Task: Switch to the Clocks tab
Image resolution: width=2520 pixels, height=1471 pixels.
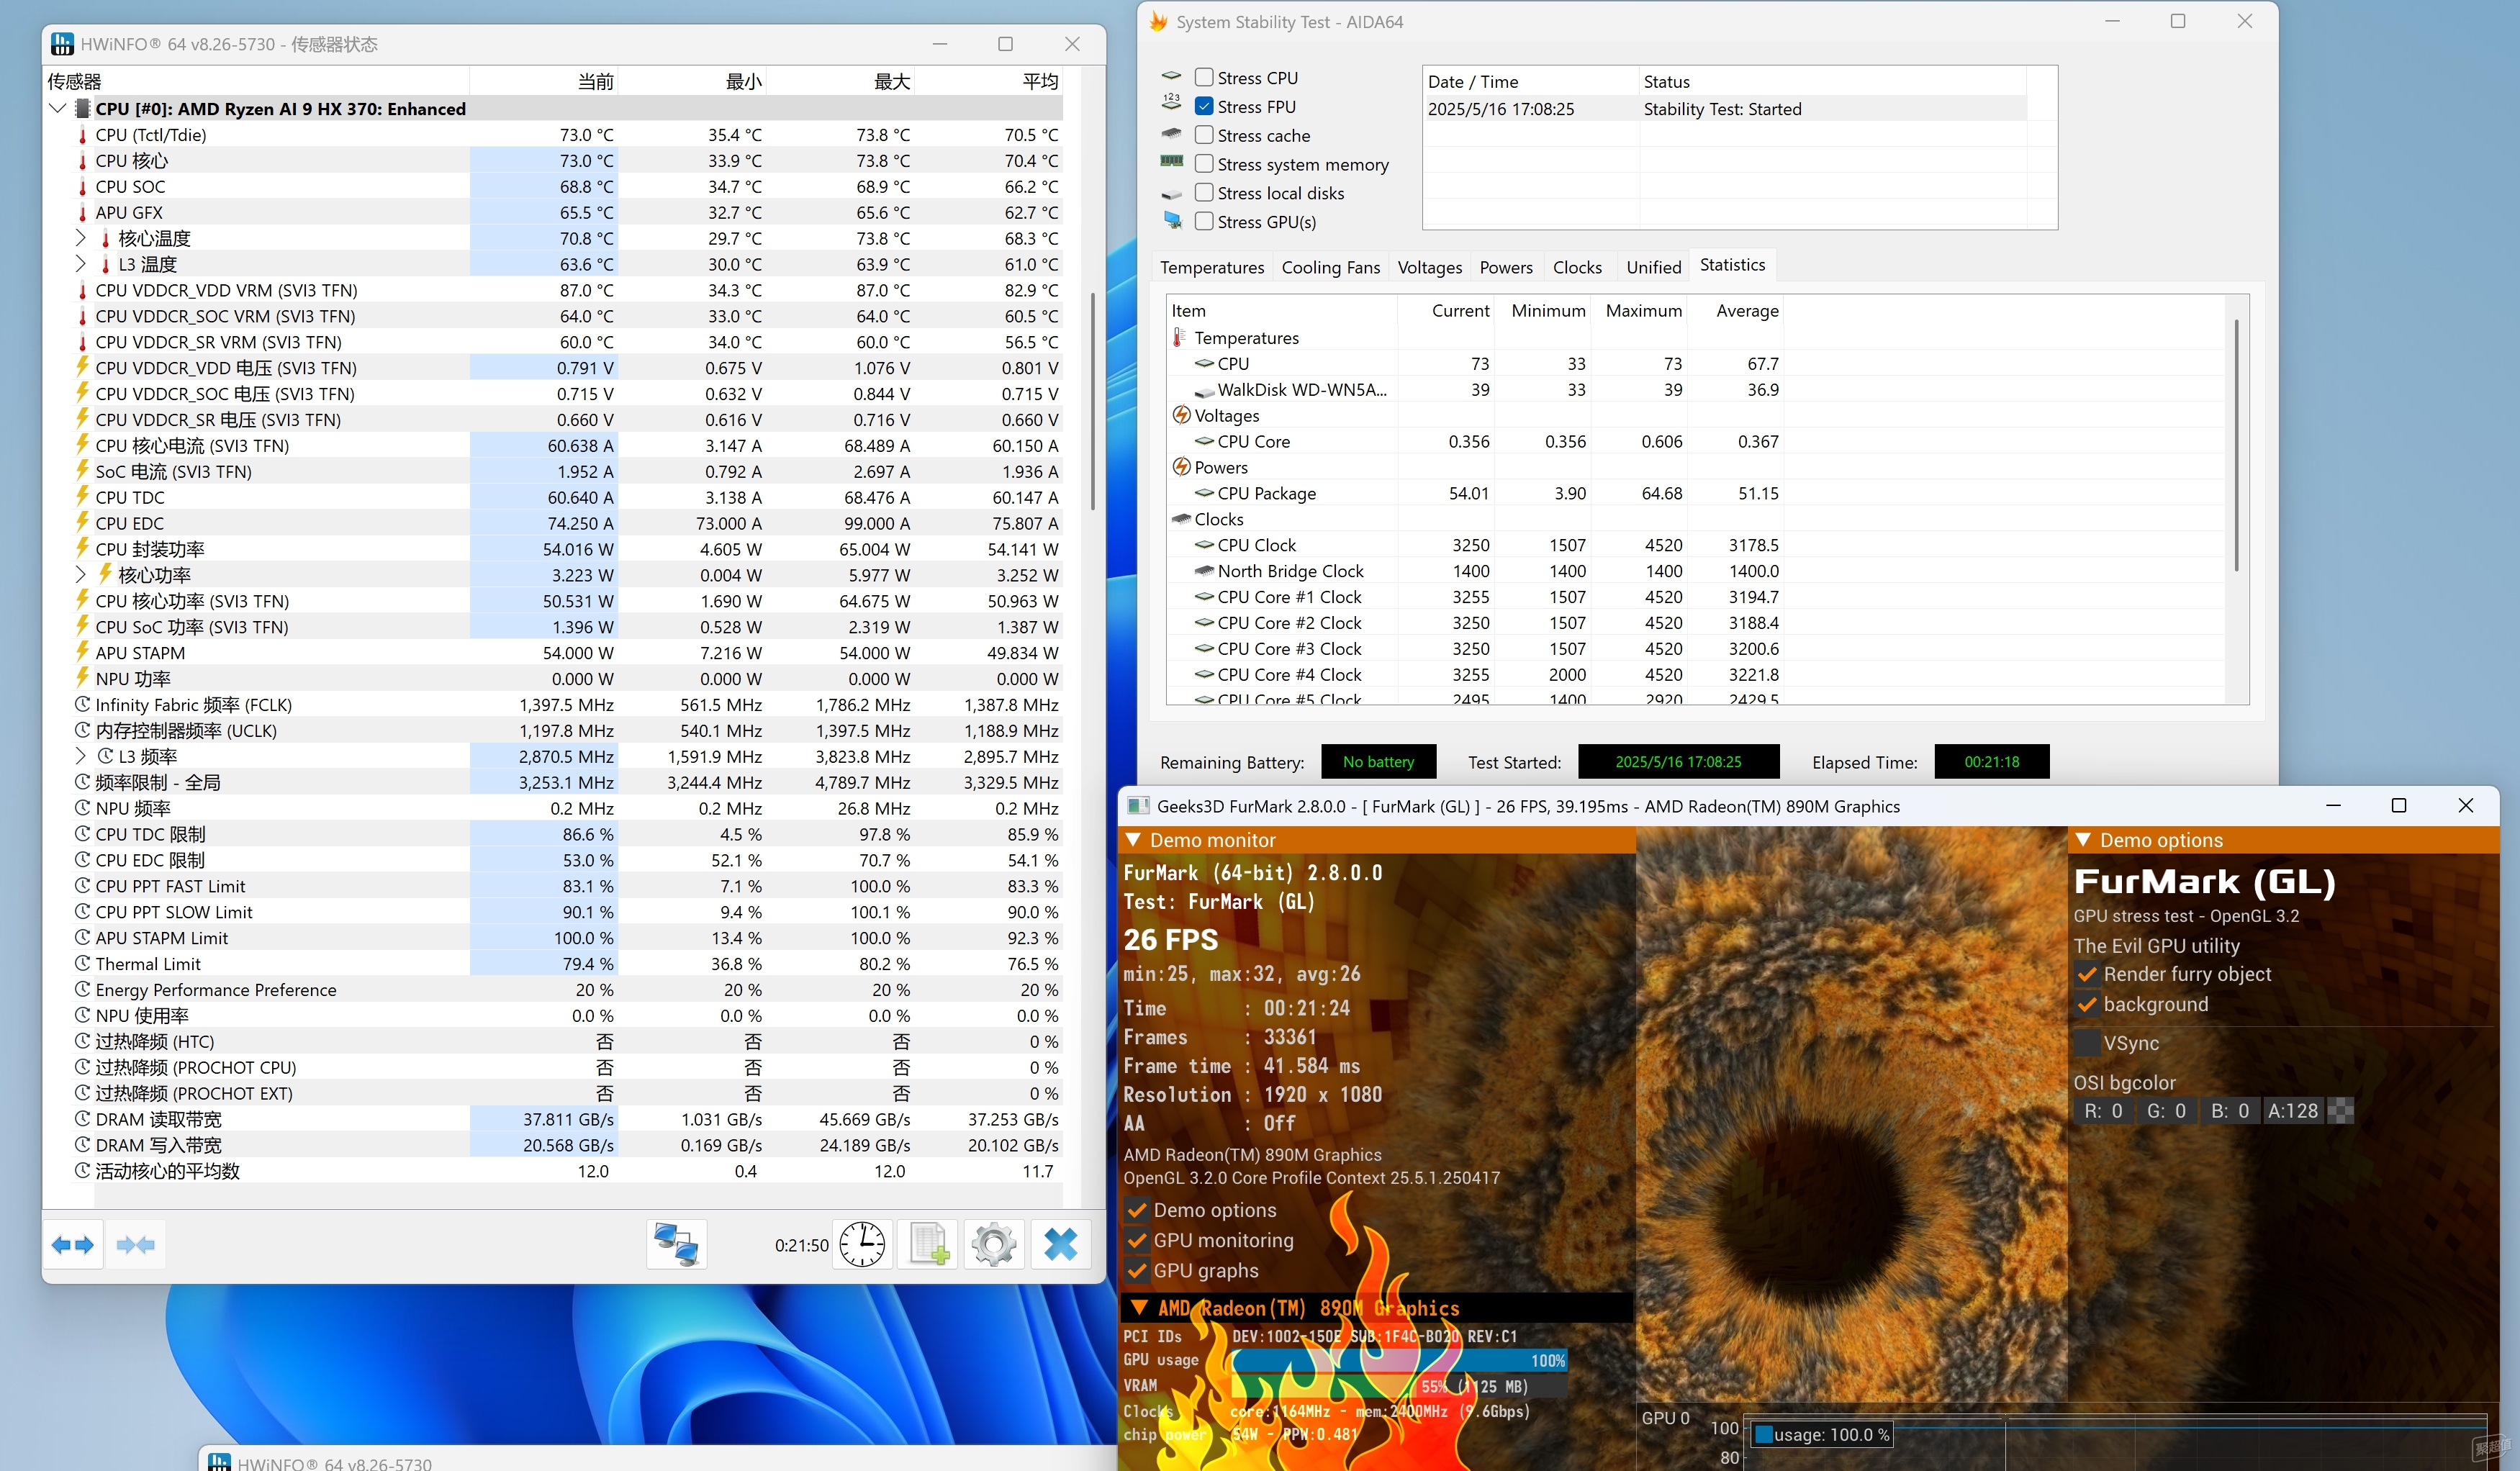Action: click(x=1577, y=267)
